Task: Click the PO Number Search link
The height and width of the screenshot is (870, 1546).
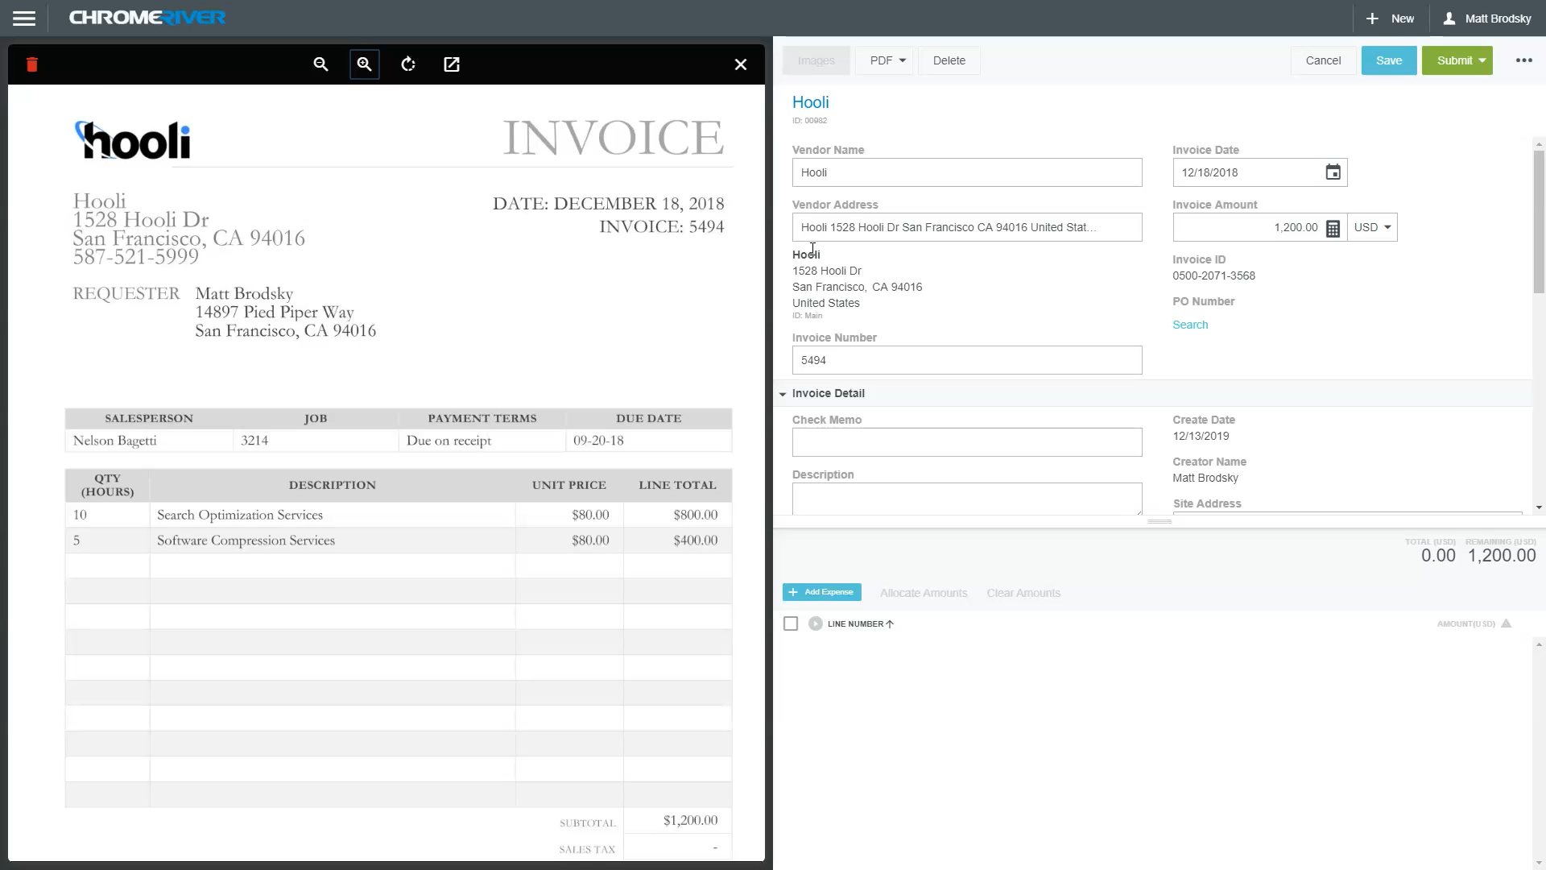Action: (x=1190, y=325)
